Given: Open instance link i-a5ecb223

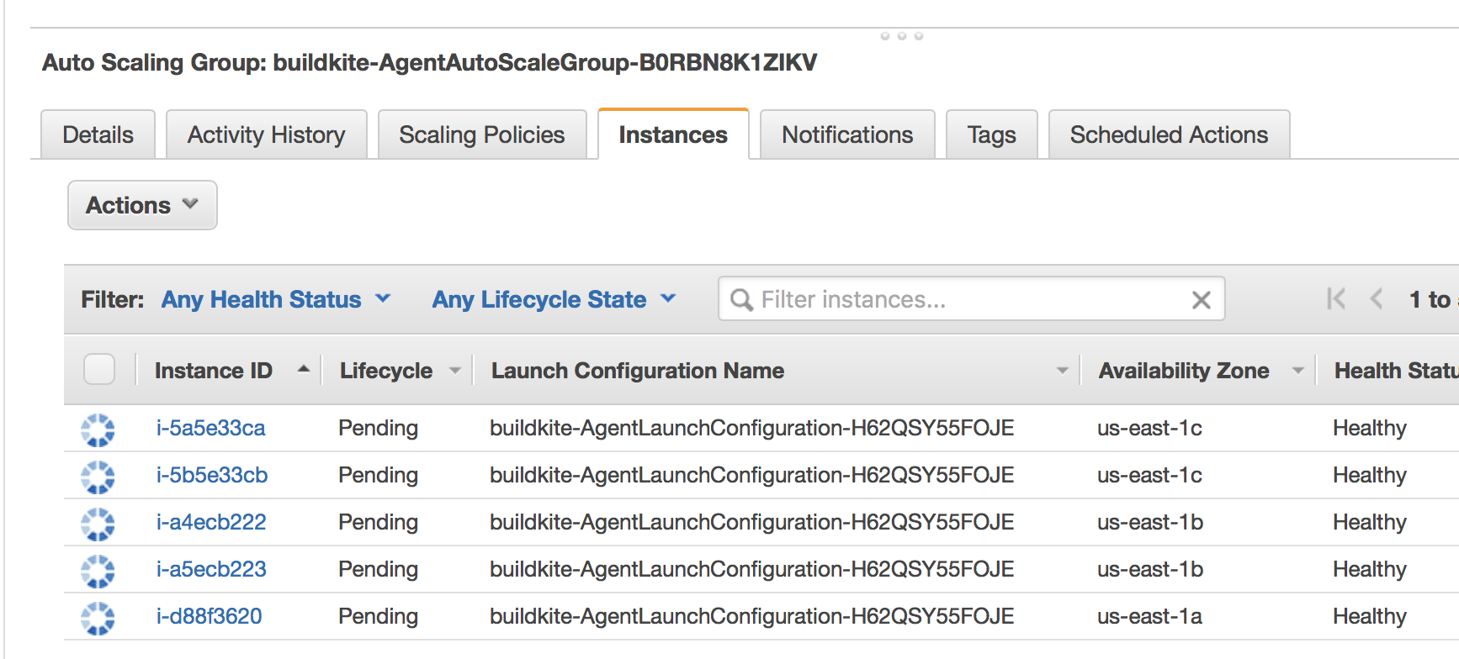Looking at the screenshot, I should pos(211,569).
